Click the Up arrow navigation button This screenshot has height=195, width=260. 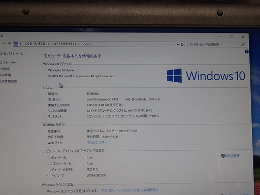(x=10, y=44)
